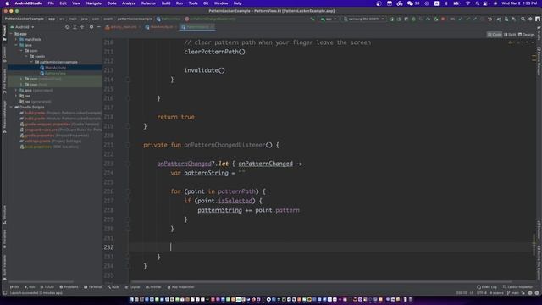Open the Build tool window
The image size is (542, 305).
coord(113,287)
